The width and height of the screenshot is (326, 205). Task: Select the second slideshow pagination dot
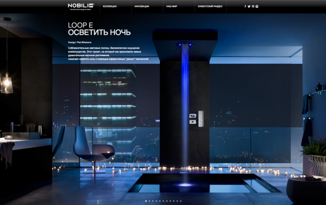[x=149, y=201]
